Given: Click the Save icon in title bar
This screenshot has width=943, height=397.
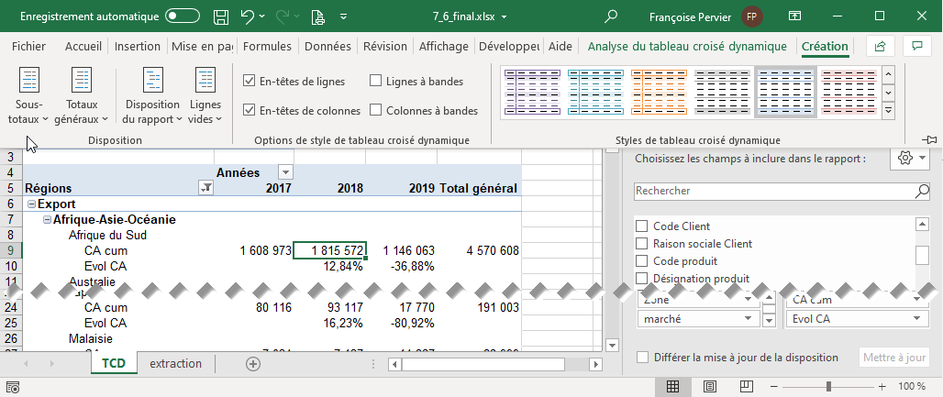Looking at the screenshot, I should pos(220,17).
